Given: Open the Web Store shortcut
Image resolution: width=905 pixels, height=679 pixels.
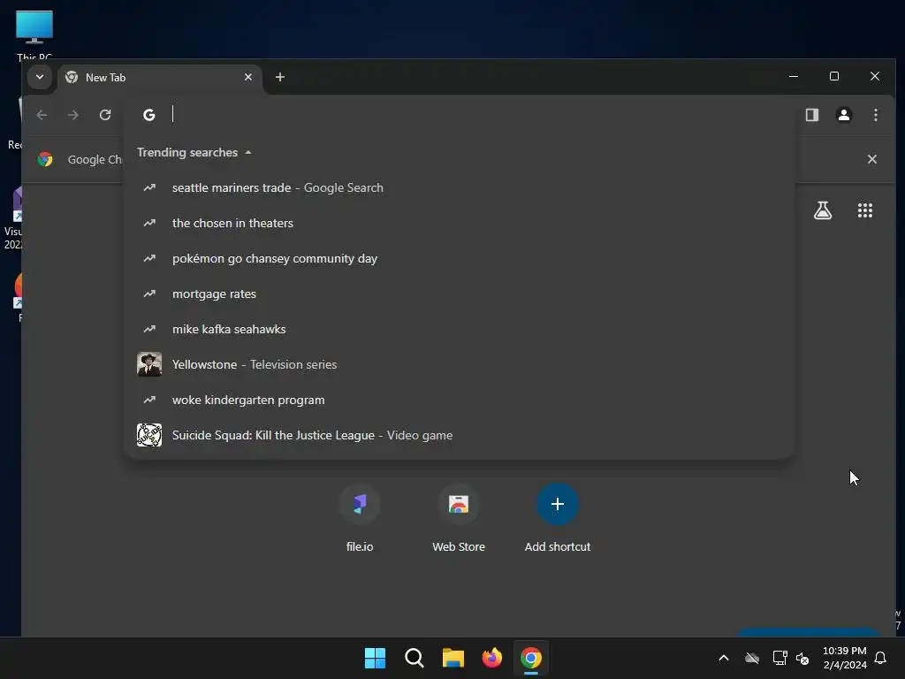Looking at the screenshot, I should click(459, 518).
